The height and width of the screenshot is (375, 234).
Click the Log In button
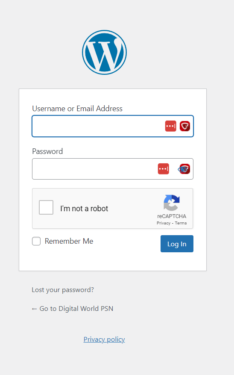pyautogui.click(x=177, y=244)
